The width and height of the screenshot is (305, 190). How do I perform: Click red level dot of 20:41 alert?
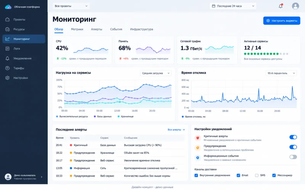point(71,145)
